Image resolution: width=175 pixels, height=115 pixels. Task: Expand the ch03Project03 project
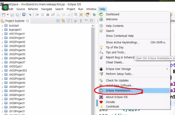tap(2, 71)
